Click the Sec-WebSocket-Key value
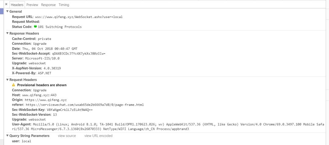 point(69,110)
